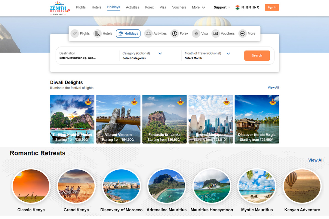Go to Hotels in top navigation
Viewport: 329px width, 219px height.
click(x=96, y=7)
